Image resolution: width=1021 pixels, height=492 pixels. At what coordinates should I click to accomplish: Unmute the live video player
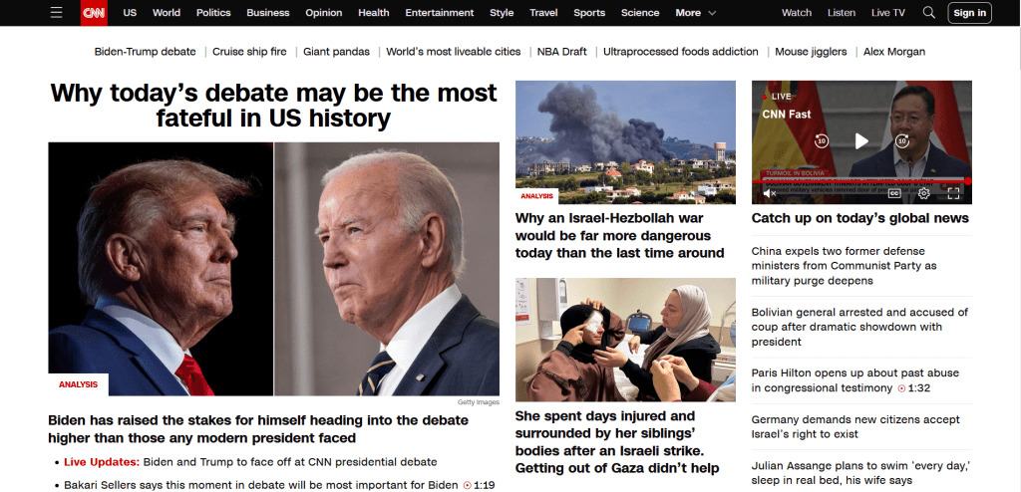[x=769, y=193]
